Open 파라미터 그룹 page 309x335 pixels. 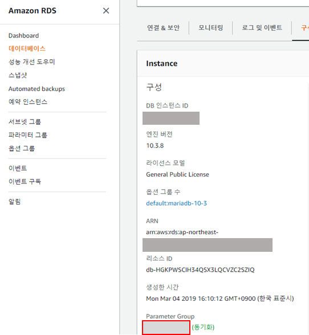(x=28, y=135)
